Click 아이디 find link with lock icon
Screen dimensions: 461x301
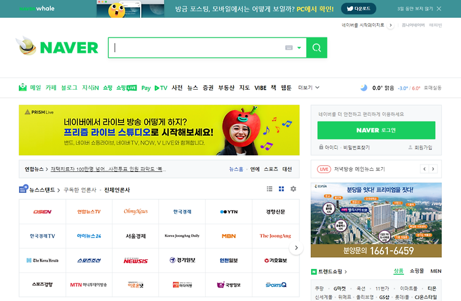tap(328, 147)
